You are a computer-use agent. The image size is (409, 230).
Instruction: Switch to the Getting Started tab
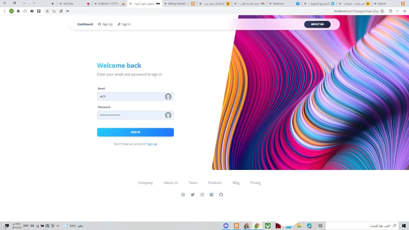pos(180,4)
